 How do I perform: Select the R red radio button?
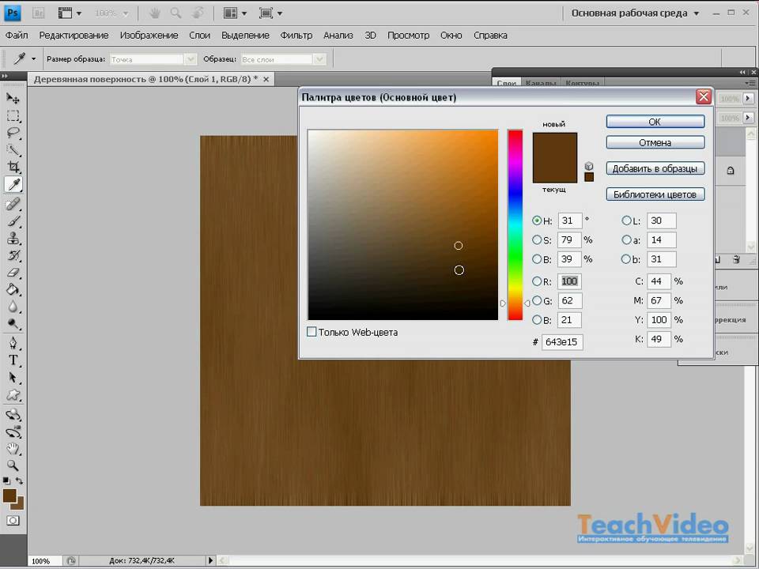tap(537, 281)
